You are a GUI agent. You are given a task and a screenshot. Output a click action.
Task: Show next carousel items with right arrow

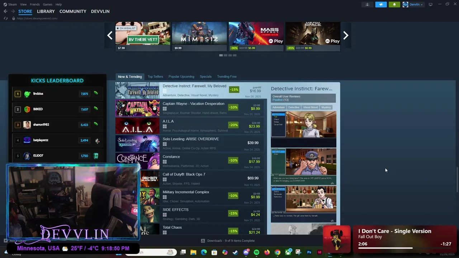(x=346, y=35)
